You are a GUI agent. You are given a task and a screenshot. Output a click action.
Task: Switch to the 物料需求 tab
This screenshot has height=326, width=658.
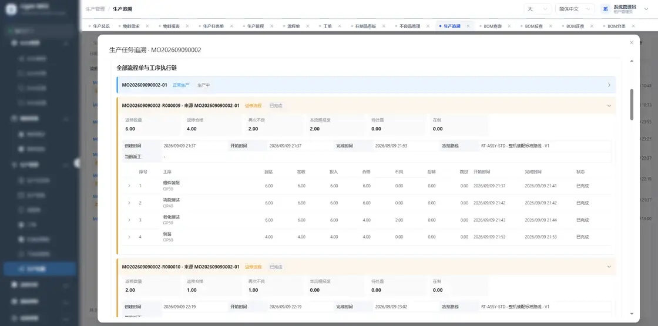tap(131, 26)
